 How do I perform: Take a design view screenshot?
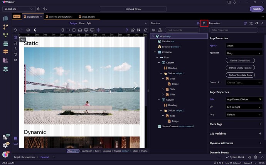point(28,30)
